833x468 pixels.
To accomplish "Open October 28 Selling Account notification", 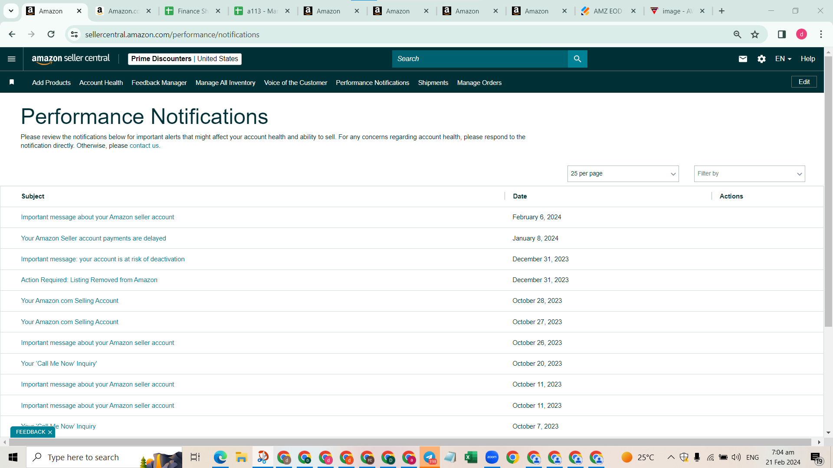I will 69,301.
